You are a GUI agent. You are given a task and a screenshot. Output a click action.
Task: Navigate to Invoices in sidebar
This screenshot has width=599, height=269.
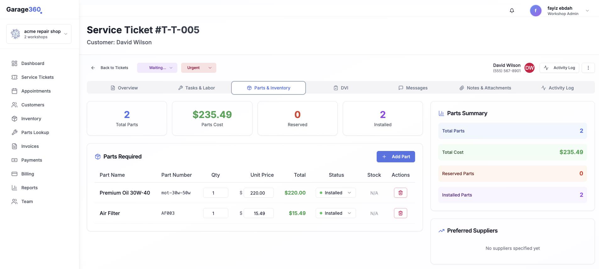coord(30,146)
